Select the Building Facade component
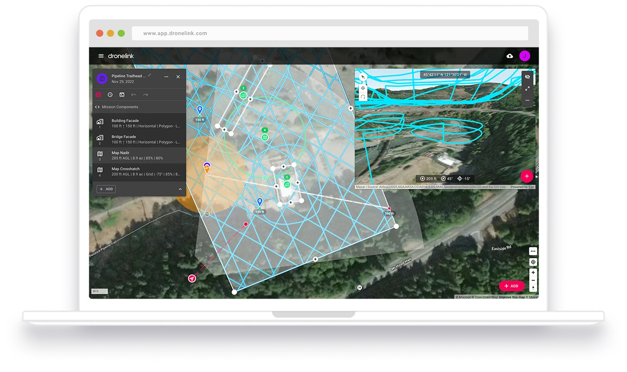 pyautogui.click(x=139, y=123)
